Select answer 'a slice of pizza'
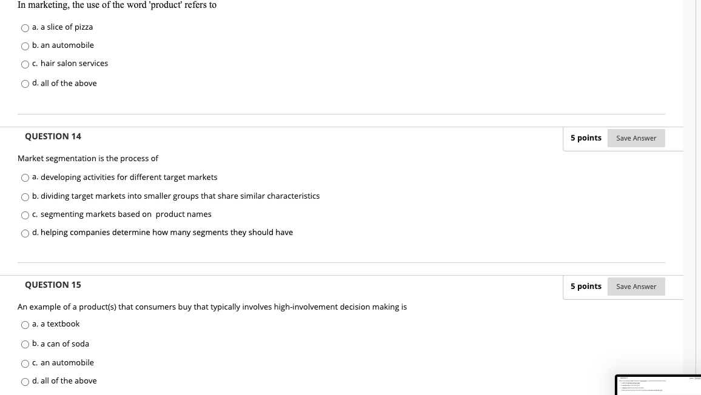701x395 pixels. click(x=25, y=28)
